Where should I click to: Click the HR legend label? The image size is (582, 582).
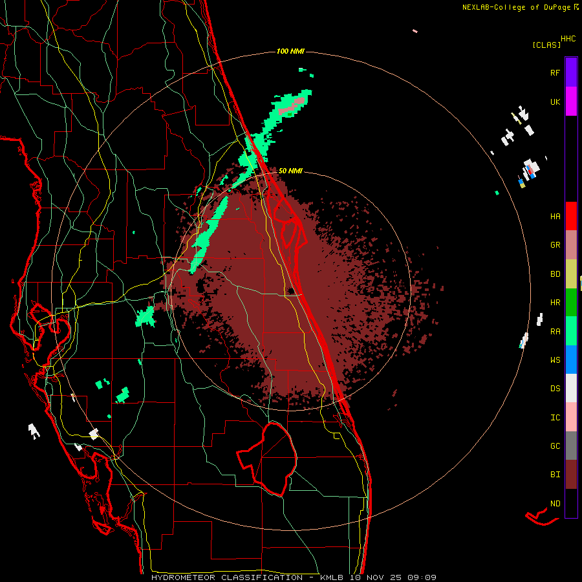click(555, 303)
